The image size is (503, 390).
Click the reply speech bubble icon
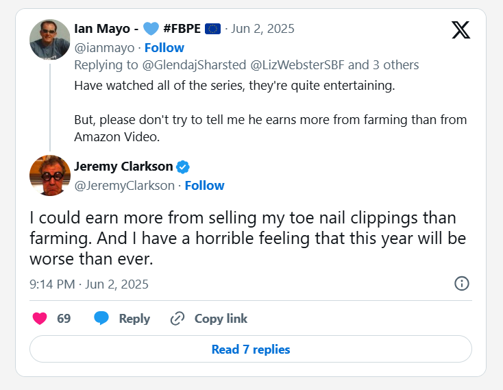pyautogui.click(x=101, y=319)
